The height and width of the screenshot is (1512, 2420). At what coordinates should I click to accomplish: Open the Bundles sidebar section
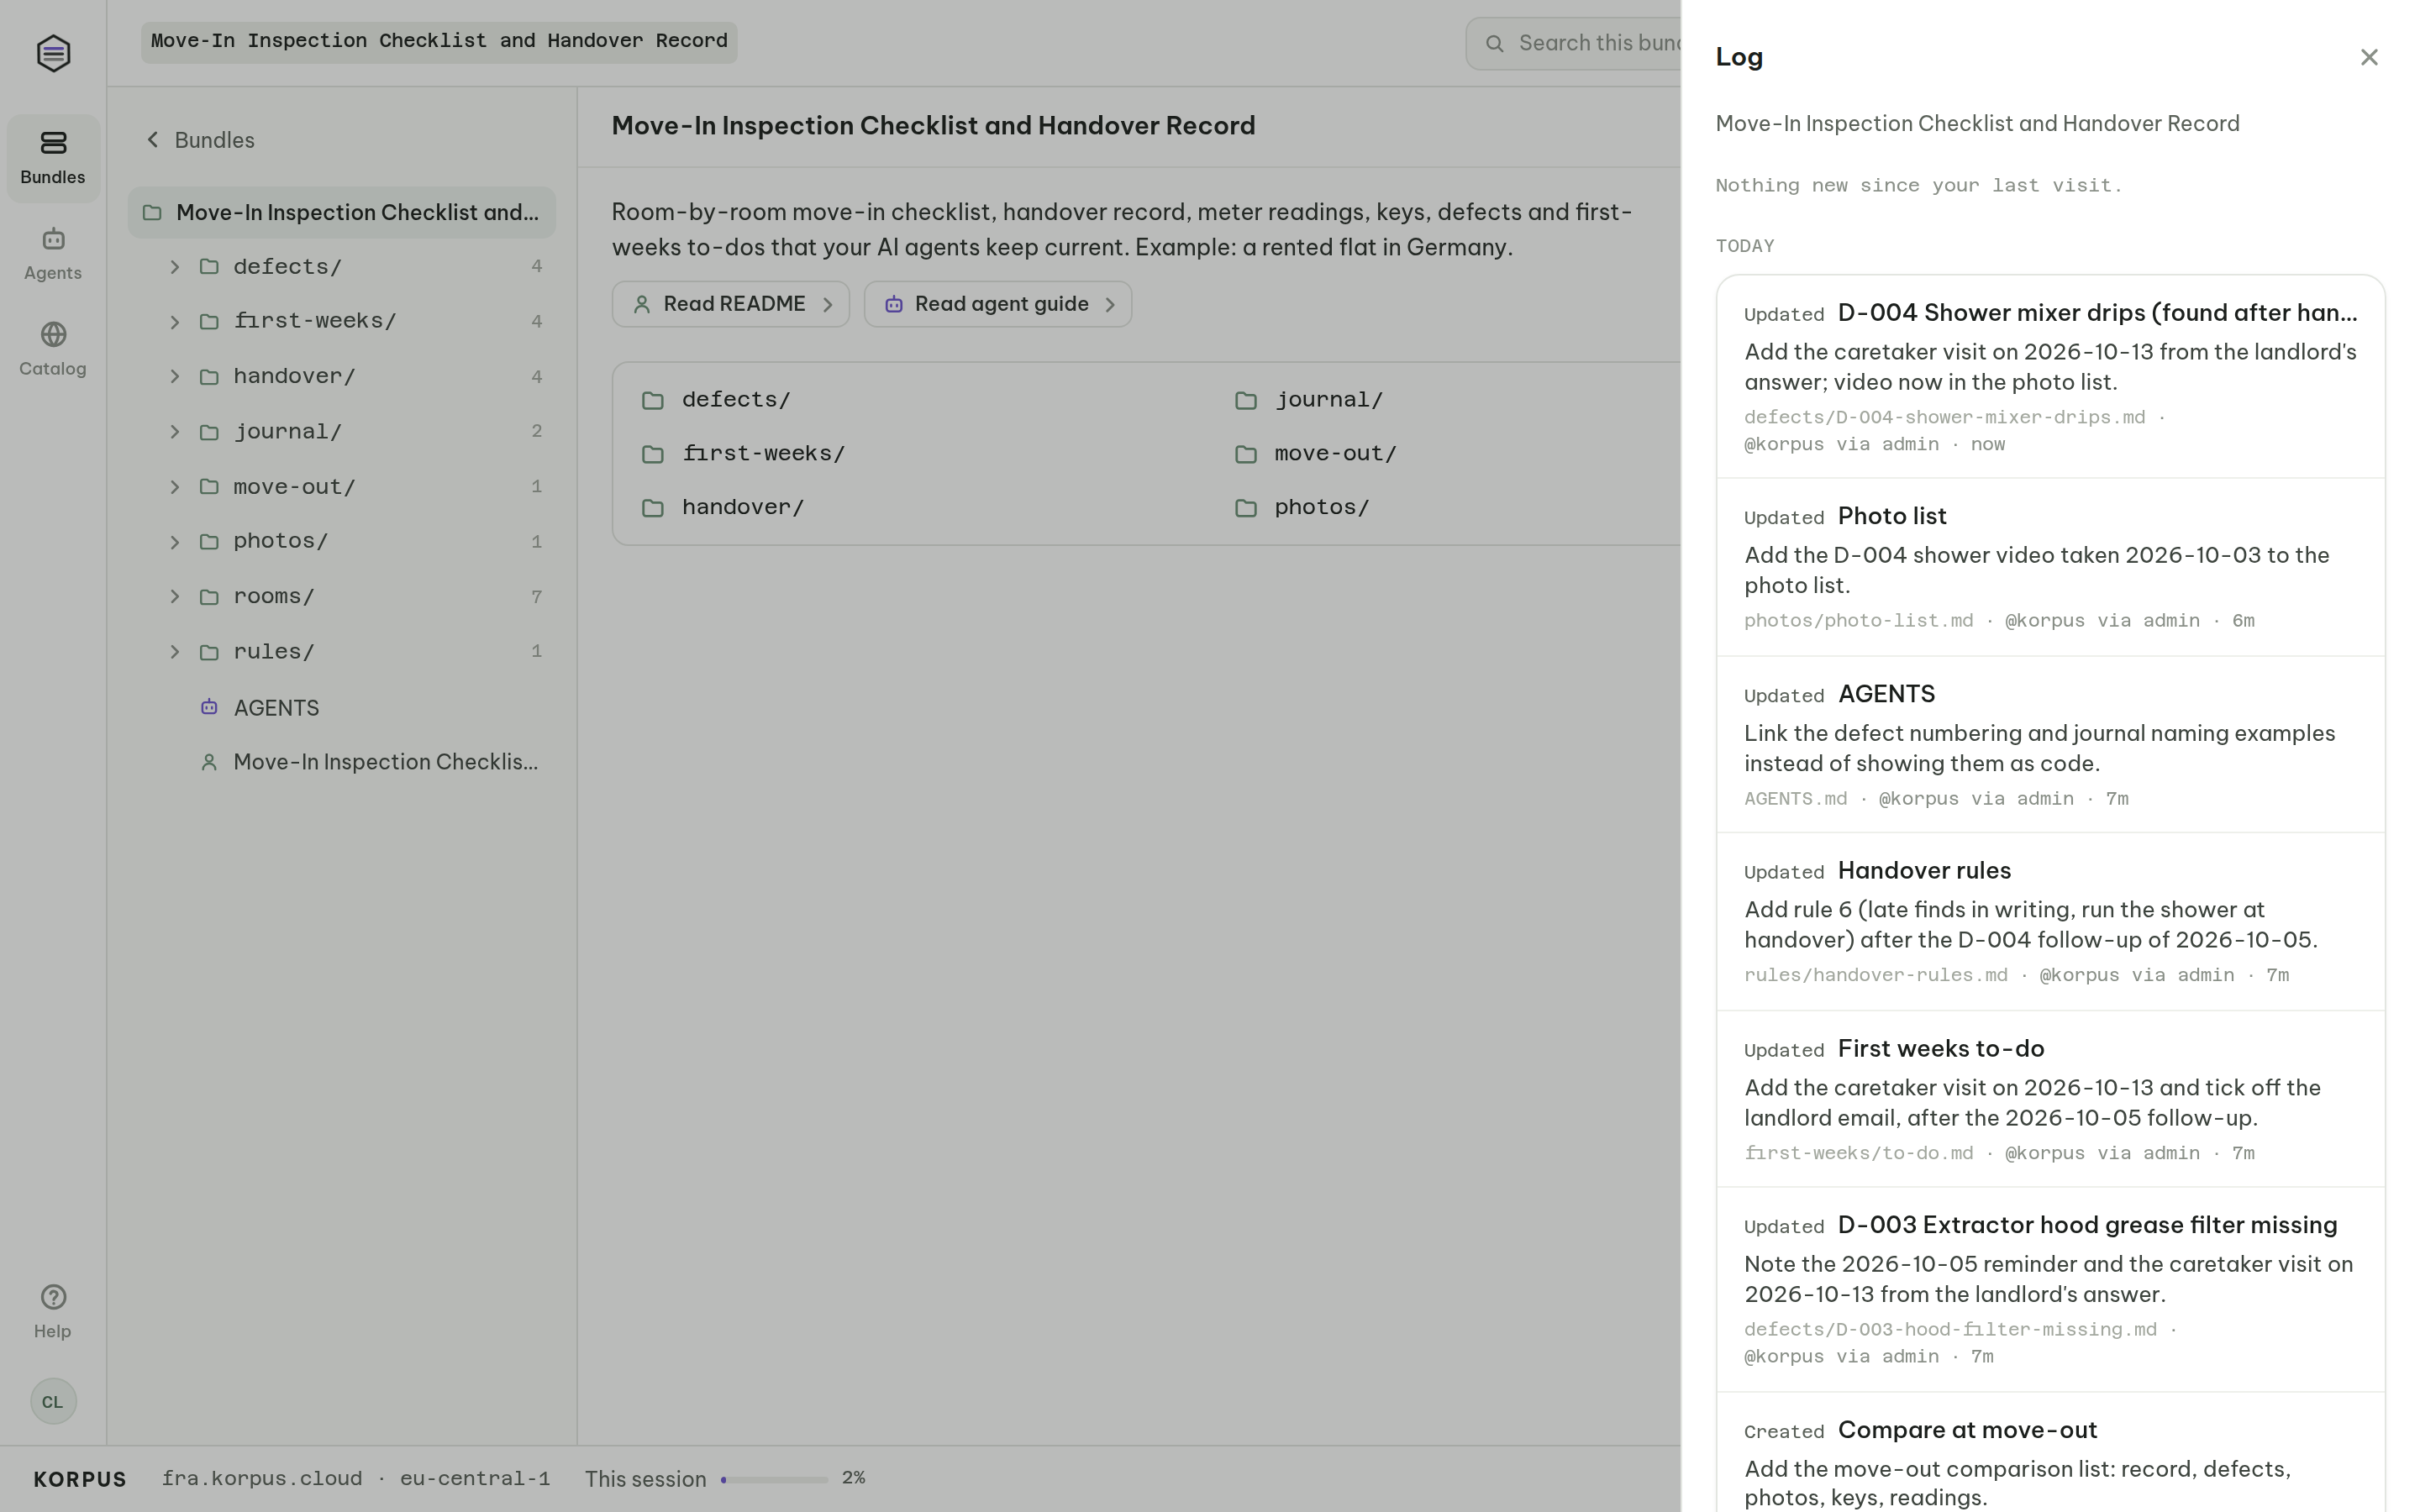(x=53, y=158)
